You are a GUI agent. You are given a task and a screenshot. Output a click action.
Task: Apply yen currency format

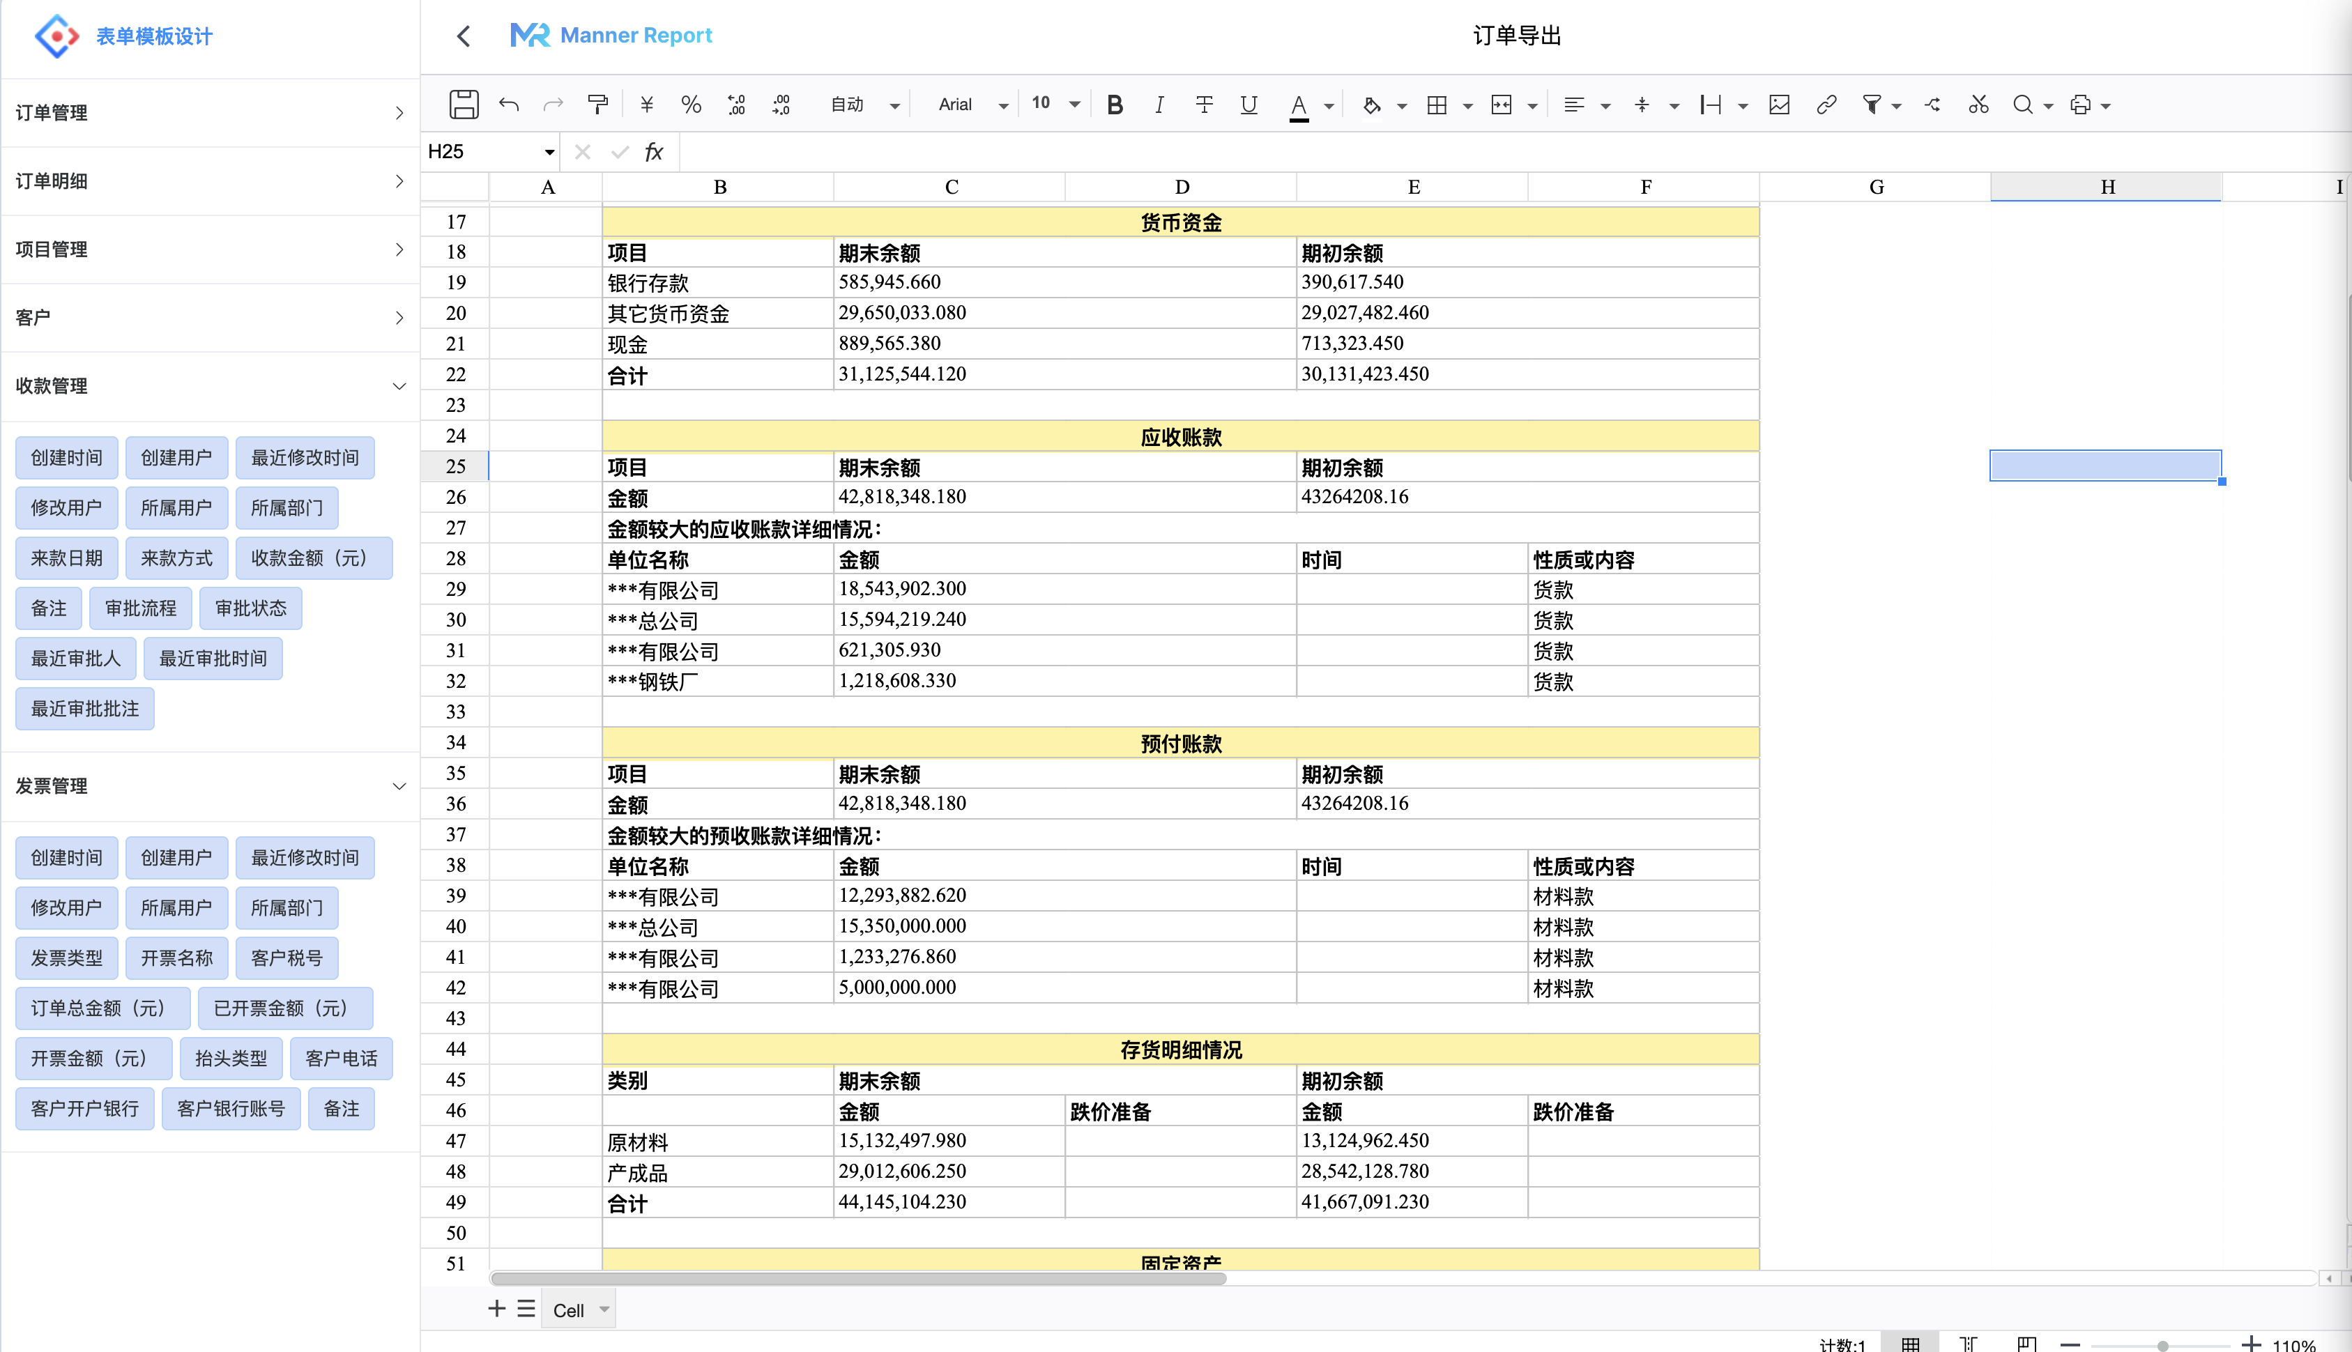coord(646,104)
